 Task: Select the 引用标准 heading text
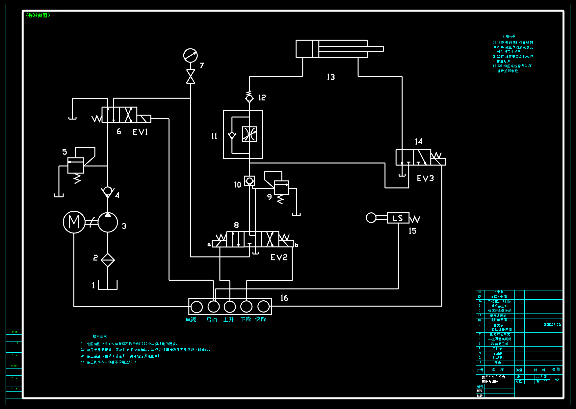(509, 36)
